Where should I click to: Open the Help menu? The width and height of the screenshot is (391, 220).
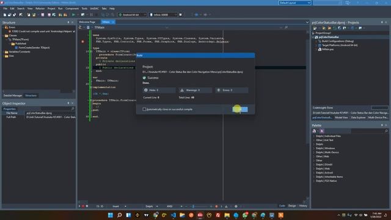click(x=112, y=9)
